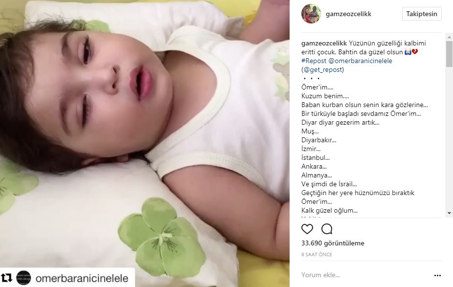
Task: Open the comment speech bubble icon
Action: [327, 229]
